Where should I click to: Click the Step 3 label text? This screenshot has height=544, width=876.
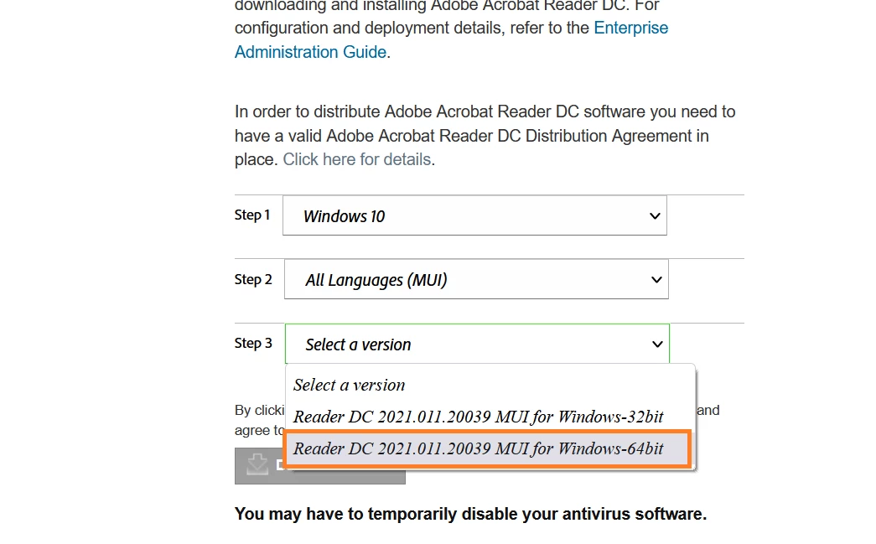(x=253, y=343)
